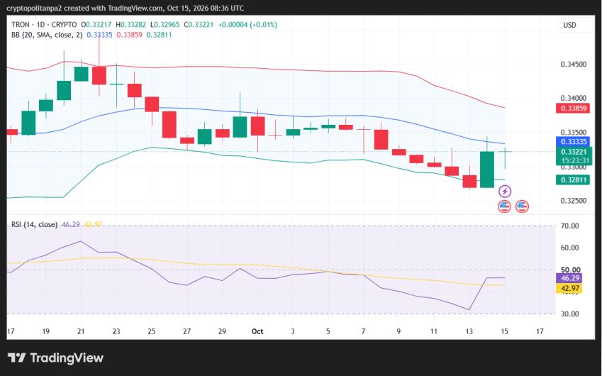Image resolution: width=602 pixels, height=376 pixels.
Task: Click the BB basis value 0.33335 in legend
Action: (99, 35)
